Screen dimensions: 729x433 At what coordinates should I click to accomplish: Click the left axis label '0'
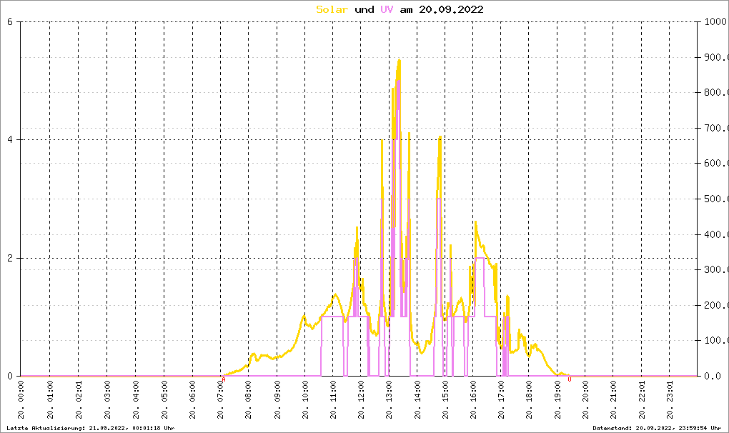pos(10,377)
